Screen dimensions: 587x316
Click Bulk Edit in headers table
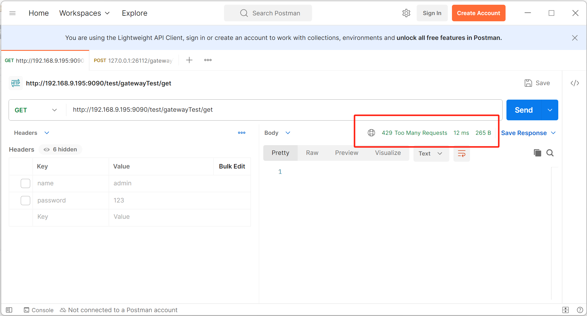point(232,166)
